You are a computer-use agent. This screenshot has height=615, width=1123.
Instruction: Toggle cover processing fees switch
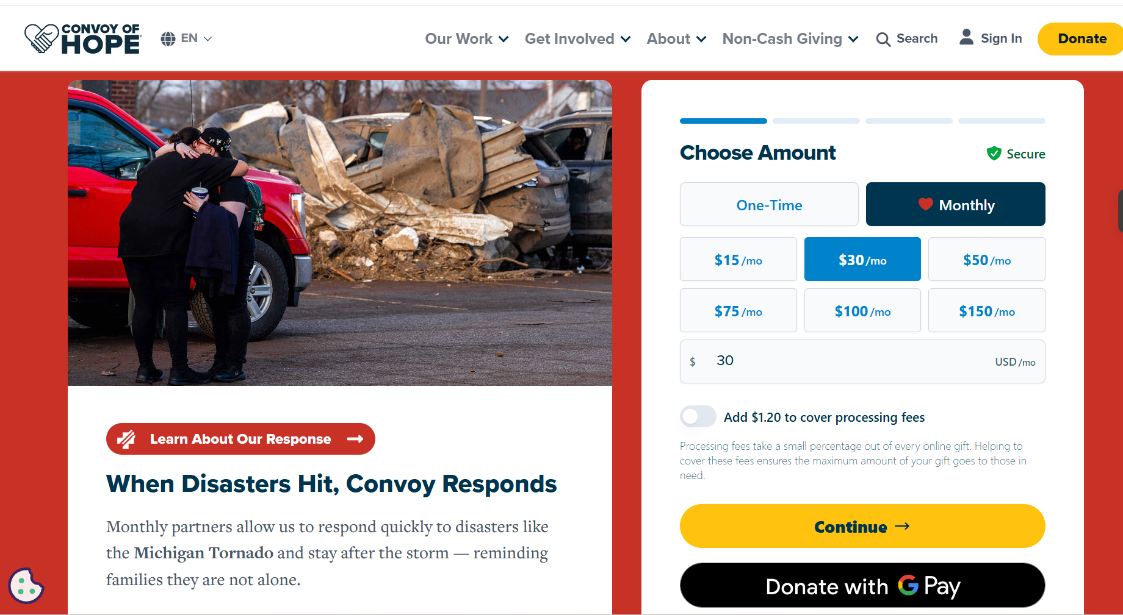point(698,417)
